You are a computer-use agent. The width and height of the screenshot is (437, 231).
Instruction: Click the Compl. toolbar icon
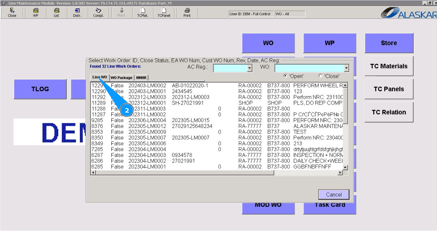(98, 12)
